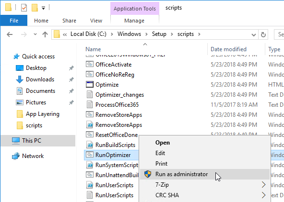Select the Optimize HTML application icon
Screen dimensions: 284x202
pos(90,84)
